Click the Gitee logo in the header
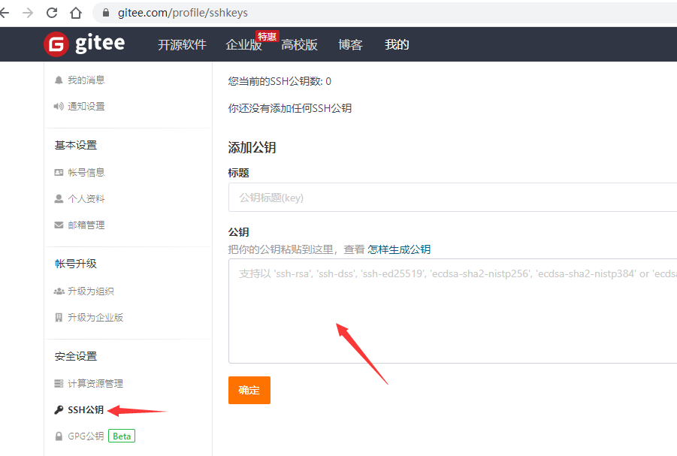Image resolution: width=677 pixels, height=456 pixels. pos(84,44)
